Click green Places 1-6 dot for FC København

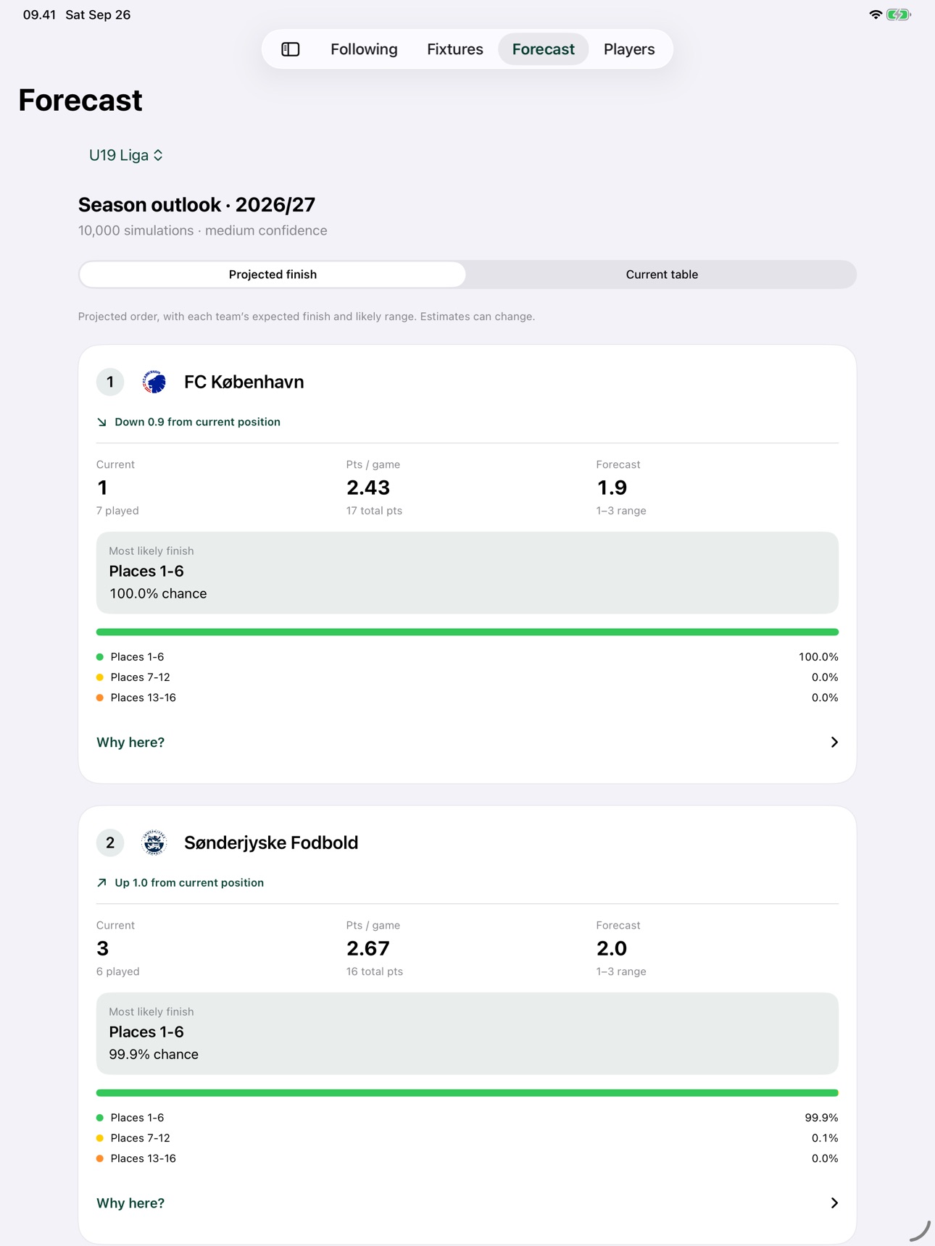pos(100,657)
